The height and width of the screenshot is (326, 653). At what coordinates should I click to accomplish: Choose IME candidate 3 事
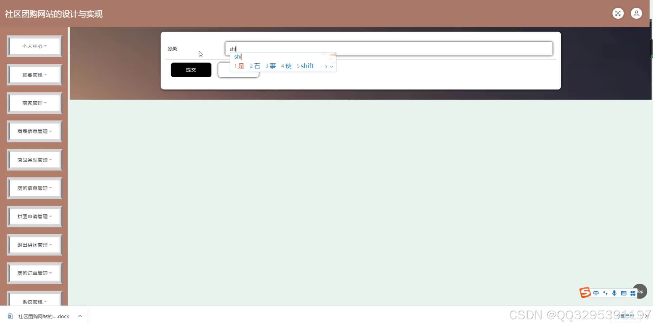coord(271,66)
